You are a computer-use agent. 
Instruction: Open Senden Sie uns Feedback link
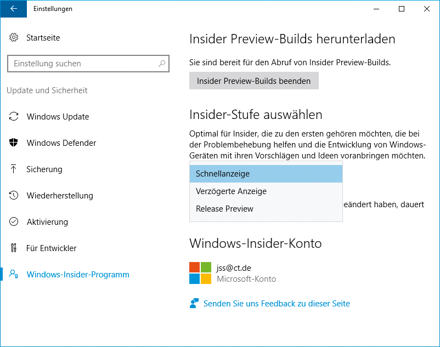277,304
